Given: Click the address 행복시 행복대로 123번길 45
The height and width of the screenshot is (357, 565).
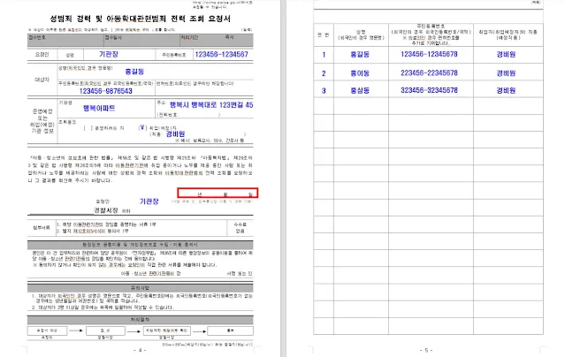Looking at the screenshot, I should click(211, 105).
